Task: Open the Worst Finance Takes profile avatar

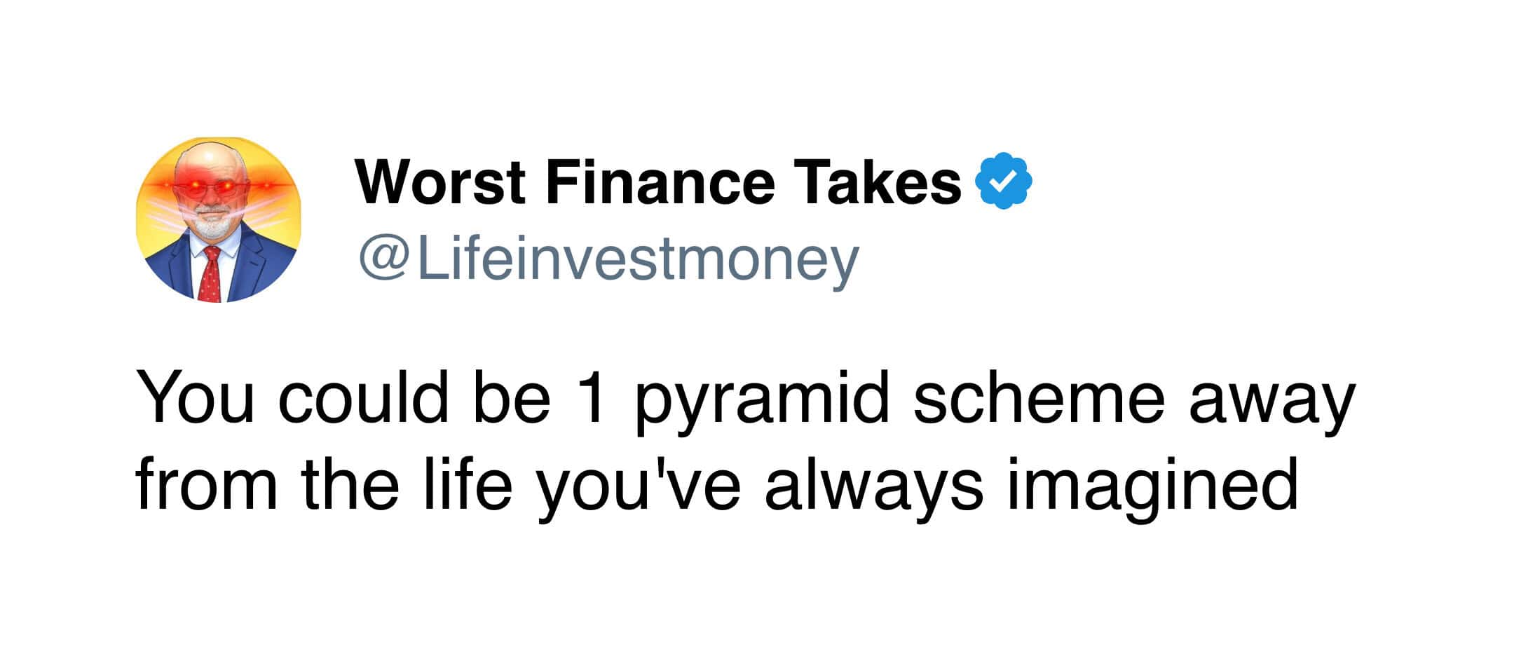Action: point(219,219)
